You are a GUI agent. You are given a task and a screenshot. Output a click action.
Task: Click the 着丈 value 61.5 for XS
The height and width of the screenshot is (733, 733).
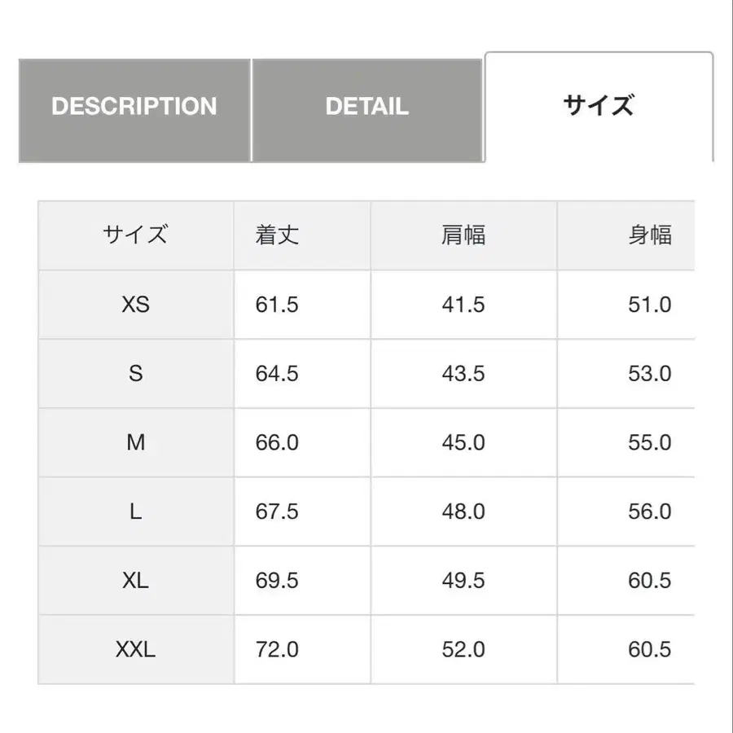tap(276, 305)
